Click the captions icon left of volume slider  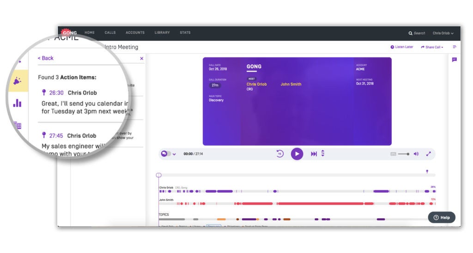click(393, 154)
